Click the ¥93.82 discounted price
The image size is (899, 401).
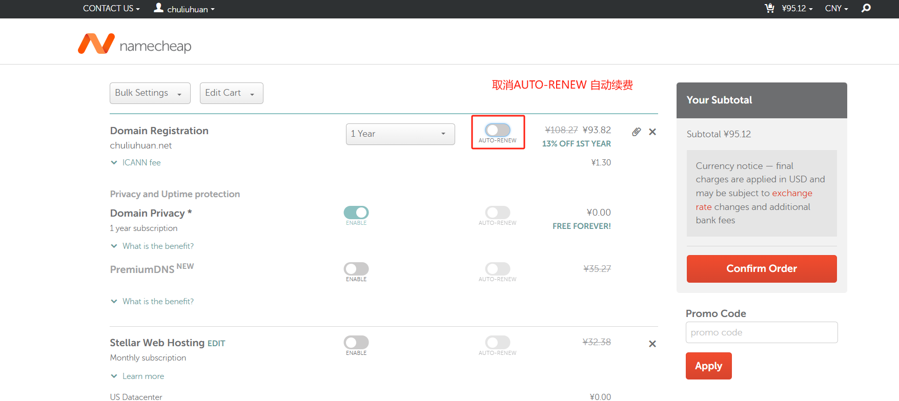(x=597, y=130)
